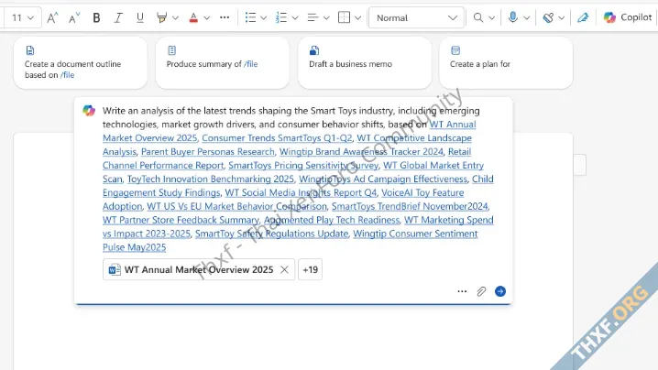Screen dimensions: 658x370
Task: Attach a file with the paperclip icon
Action: [481, 291]
